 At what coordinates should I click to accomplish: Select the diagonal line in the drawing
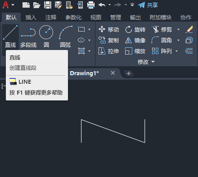(113, 131)
